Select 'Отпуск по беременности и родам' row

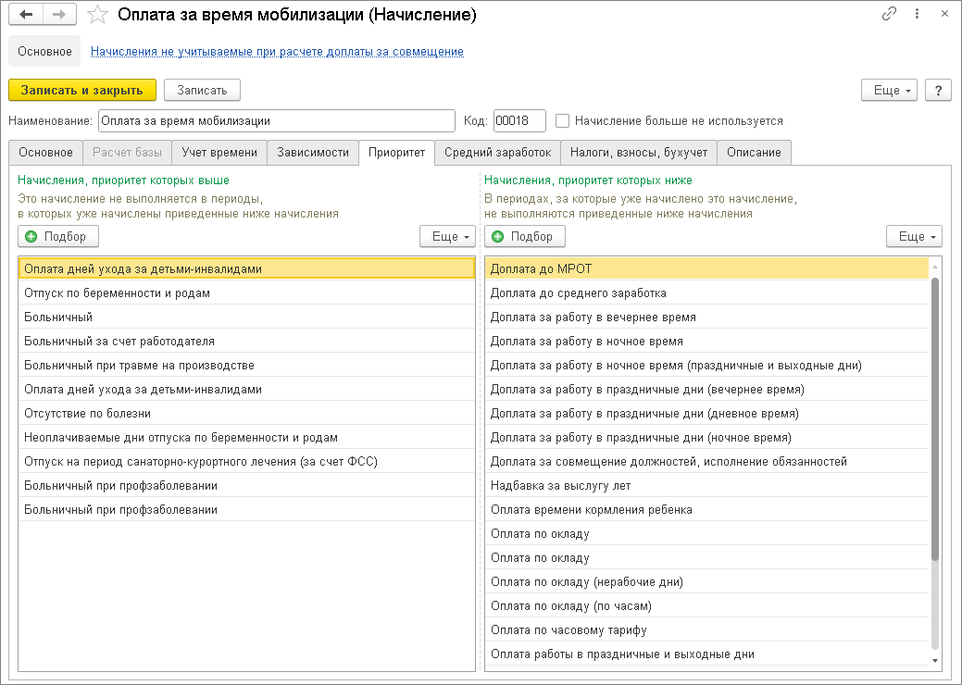(246, 293)
